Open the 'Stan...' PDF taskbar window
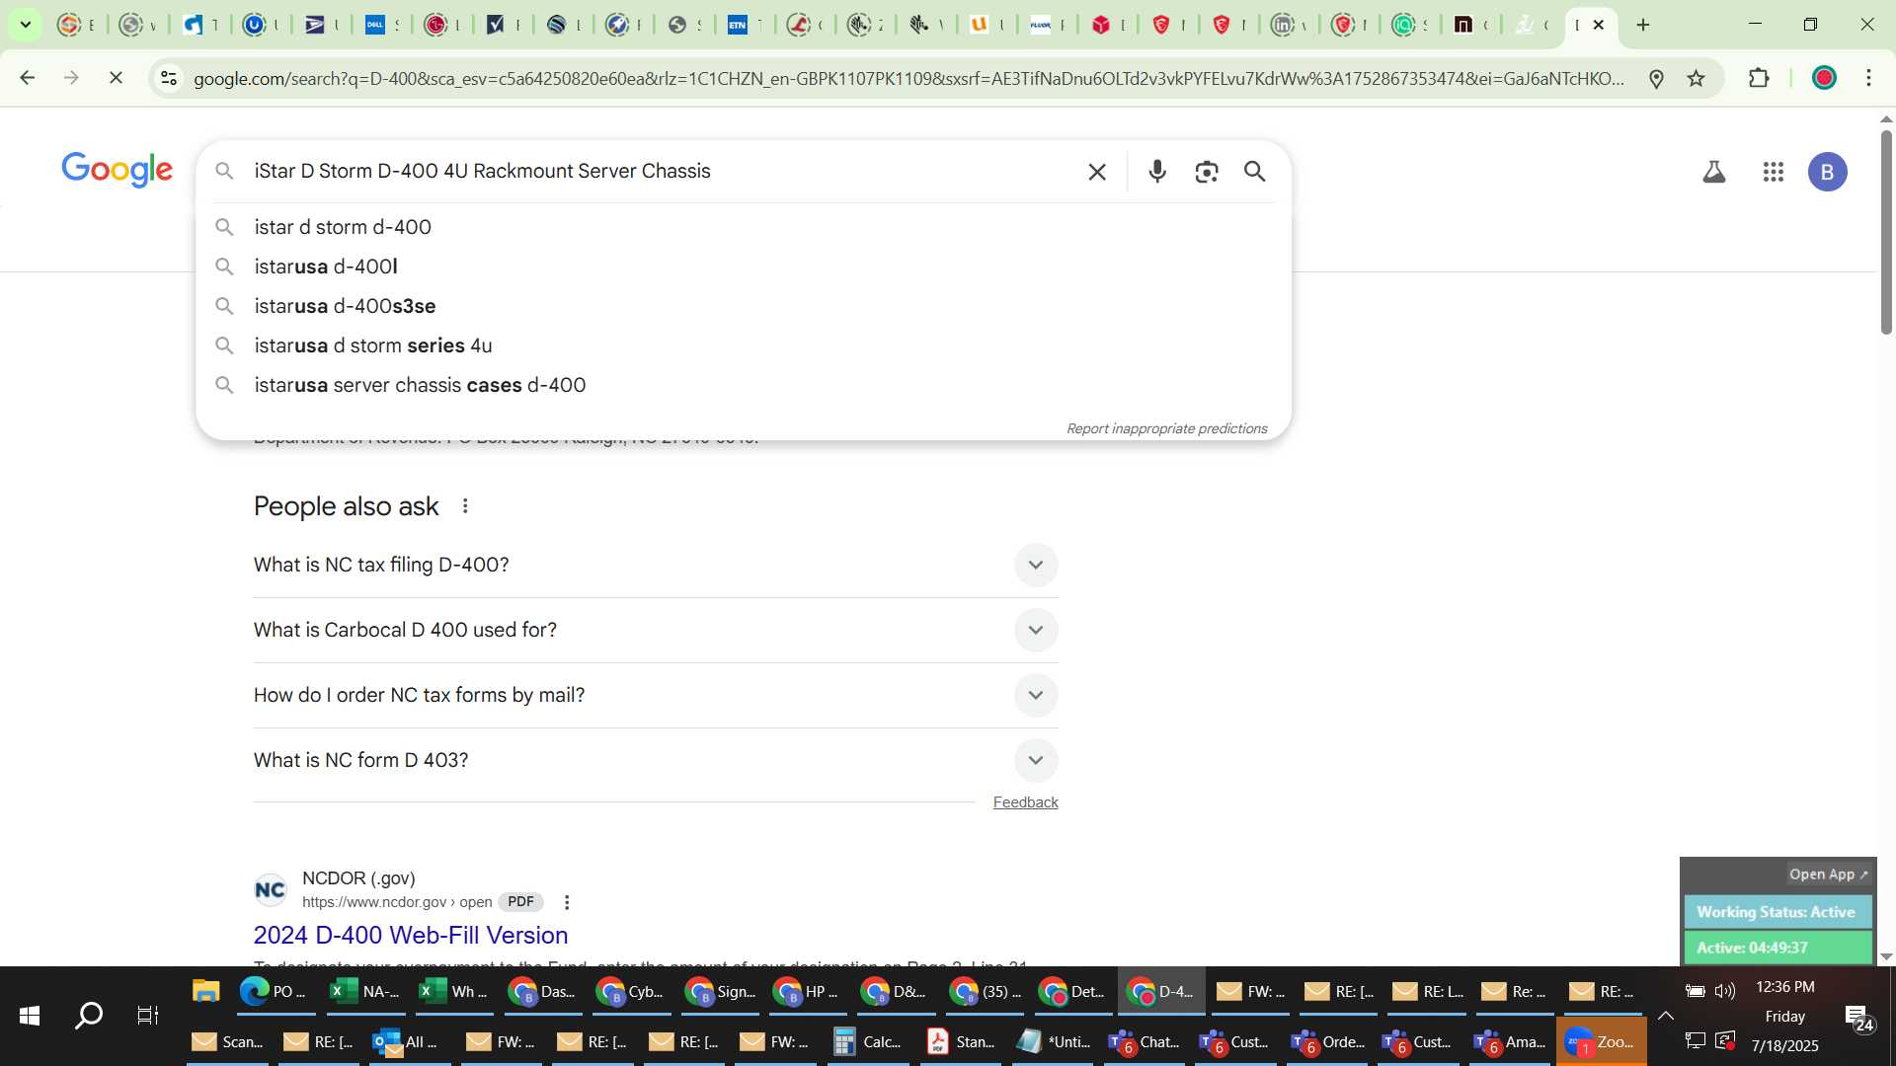 click(x=961, y=1042)
